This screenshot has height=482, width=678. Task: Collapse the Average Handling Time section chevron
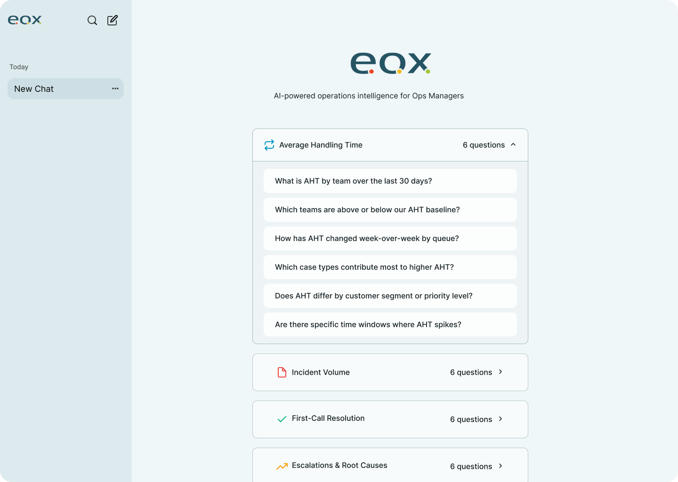[513, 145]
